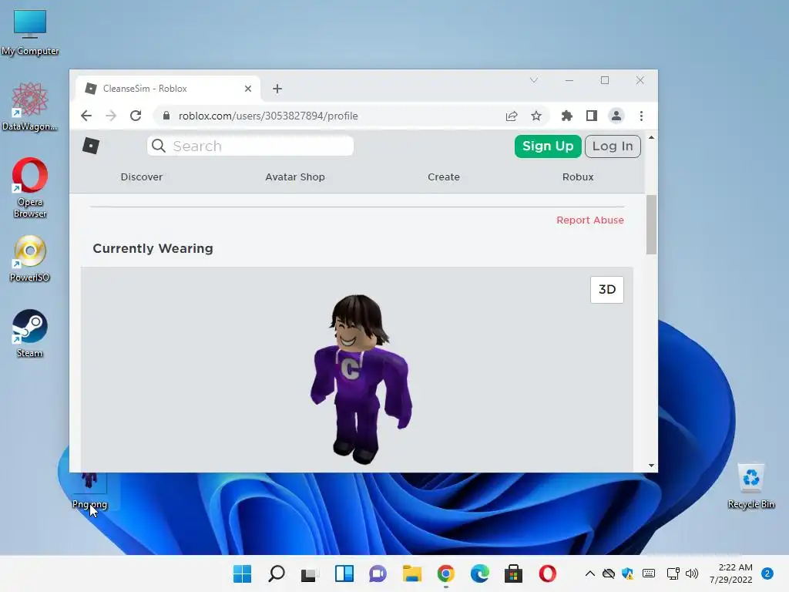Open a new Chrome tab

(277, 89)
